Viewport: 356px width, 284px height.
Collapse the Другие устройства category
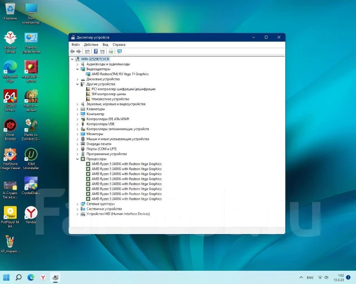77,84
